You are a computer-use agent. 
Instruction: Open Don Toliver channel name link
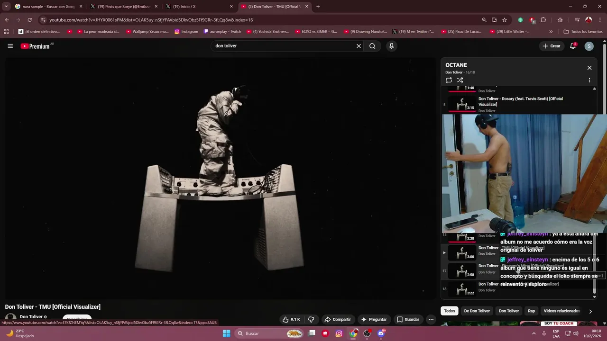tap(31, 317)
